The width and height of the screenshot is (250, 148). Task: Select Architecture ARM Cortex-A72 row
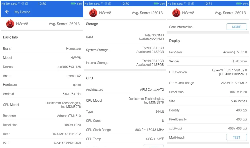click(x=125, y=90)
